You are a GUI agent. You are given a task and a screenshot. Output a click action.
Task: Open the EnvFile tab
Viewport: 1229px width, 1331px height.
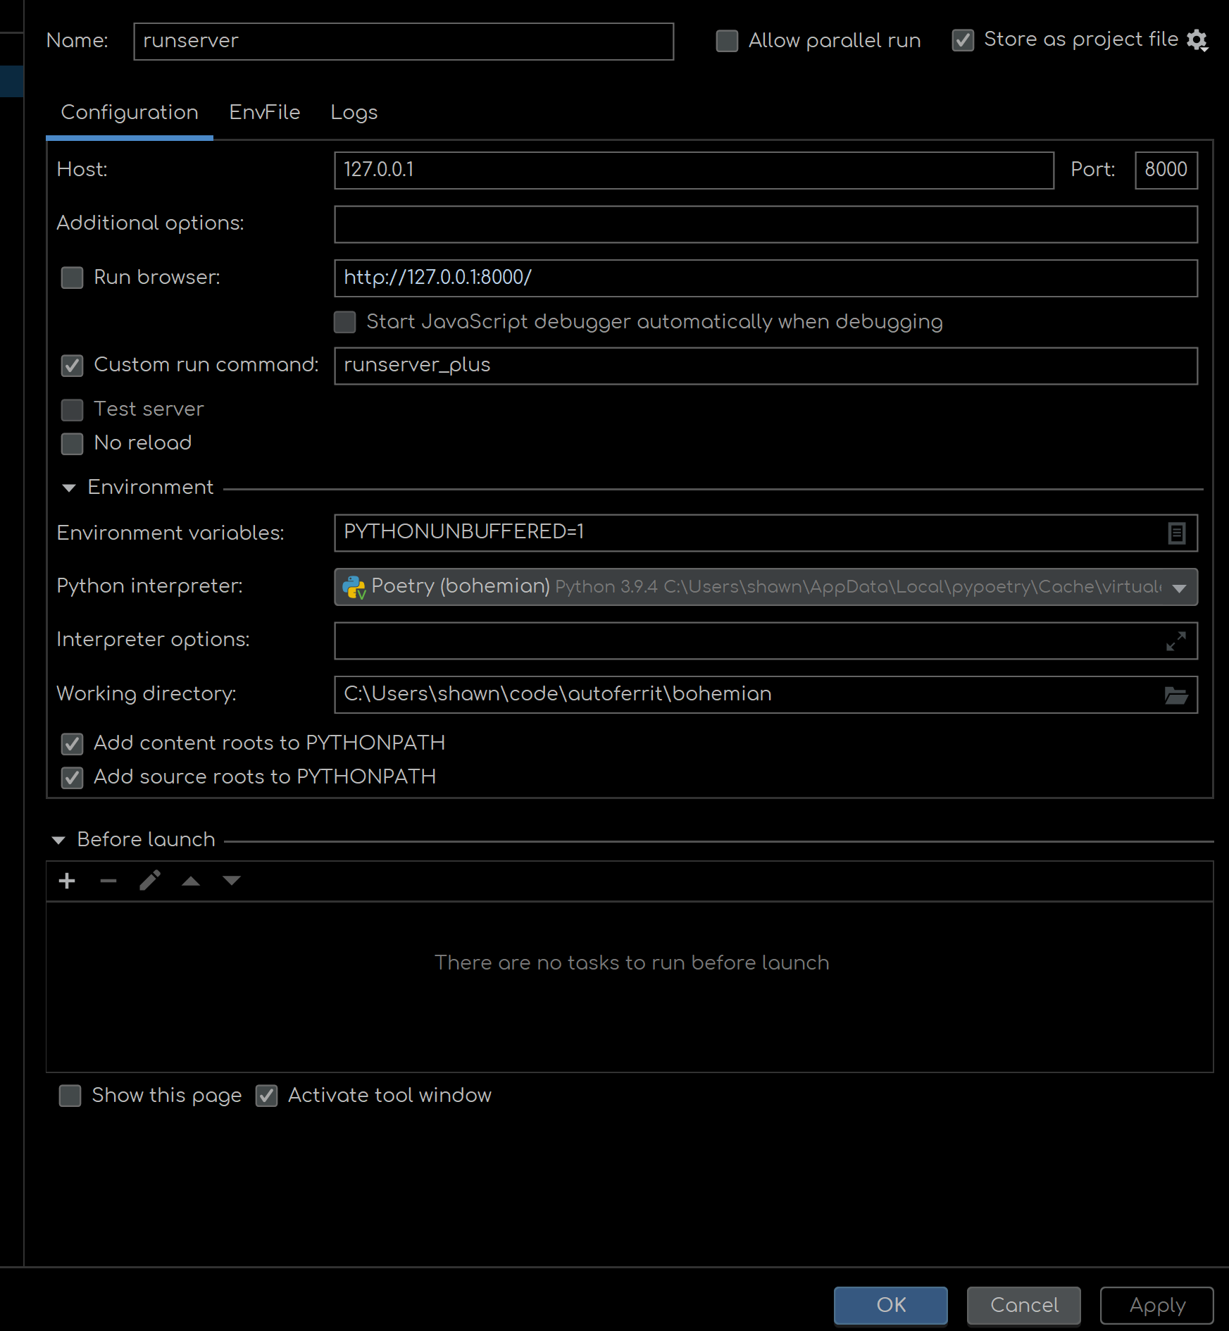click(x=265, y=113)
